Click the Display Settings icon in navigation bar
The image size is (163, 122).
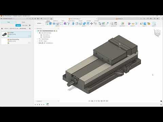pyautogui.click(x=102, y=101)
